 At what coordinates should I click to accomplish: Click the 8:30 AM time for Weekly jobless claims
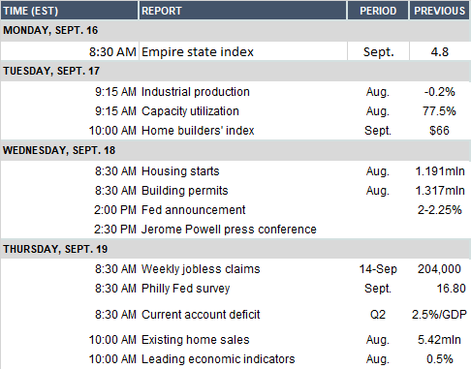point(115,269)
